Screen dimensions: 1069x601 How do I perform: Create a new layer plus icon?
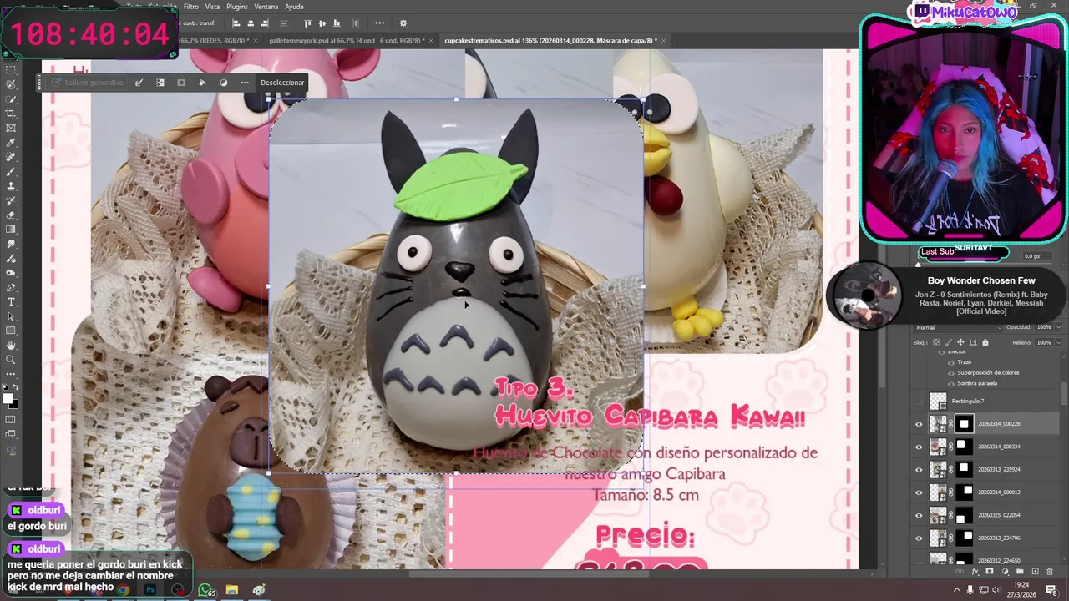(x=1035, y=572)
